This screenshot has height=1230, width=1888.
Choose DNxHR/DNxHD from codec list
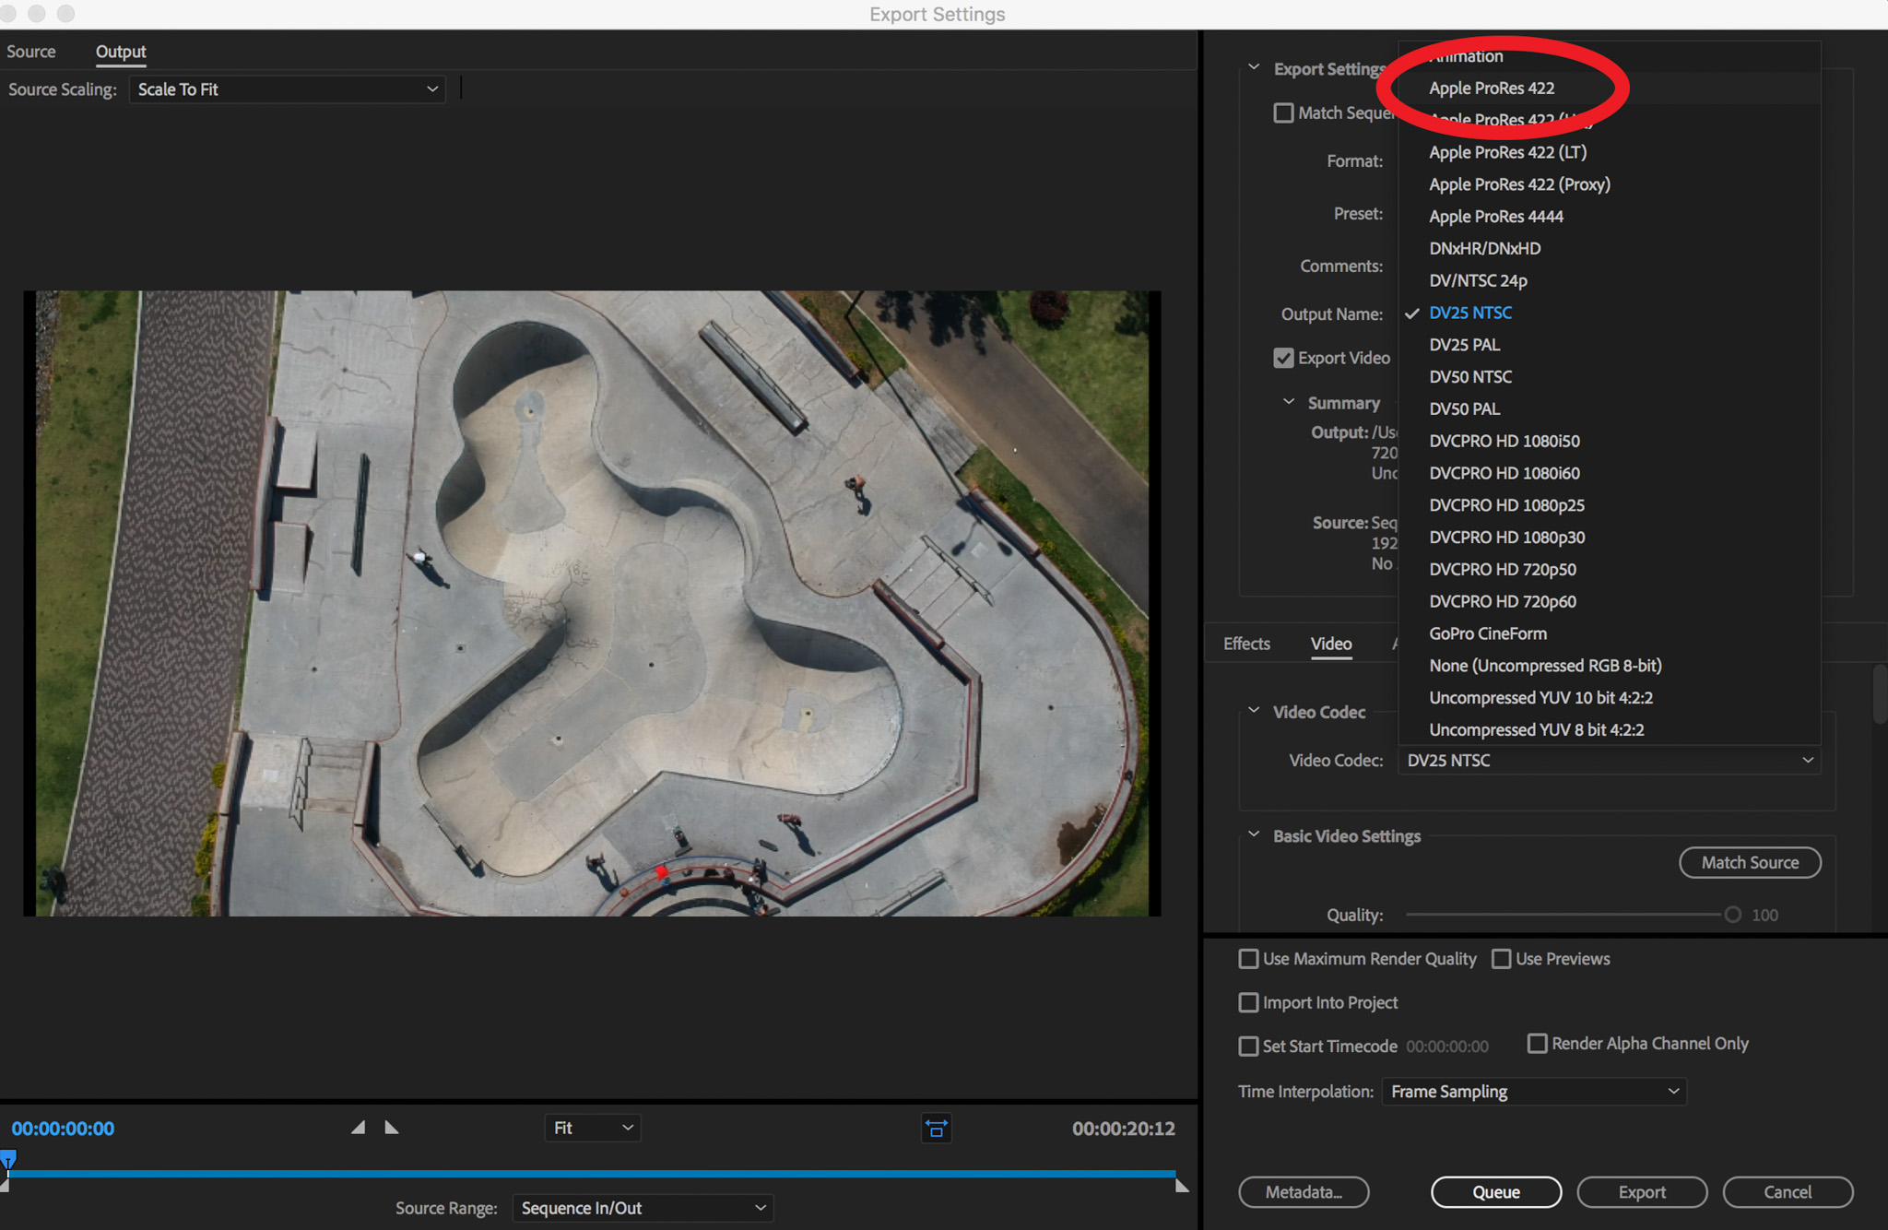click(1609, 249)
